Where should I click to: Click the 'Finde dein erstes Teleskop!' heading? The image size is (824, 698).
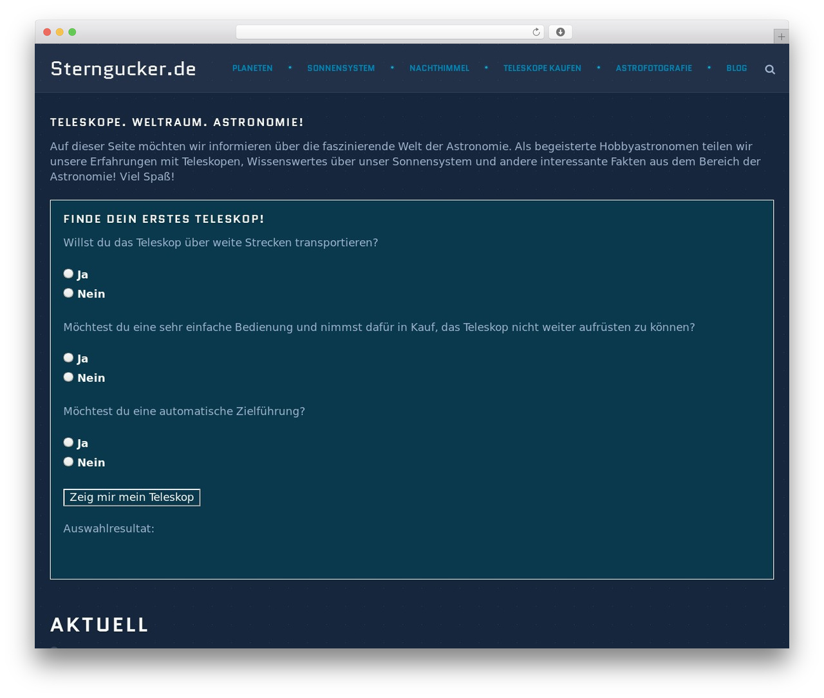[x=164, y=219]
